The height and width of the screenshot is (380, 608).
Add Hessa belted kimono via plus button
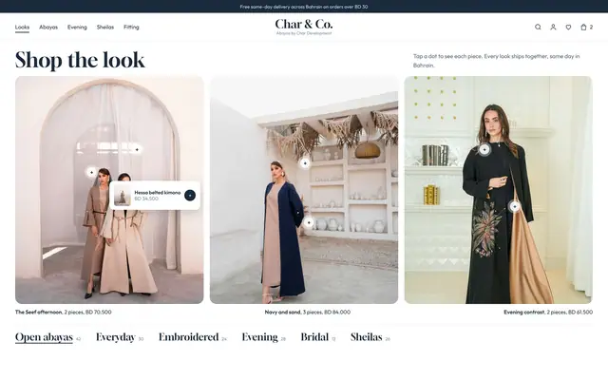pos(190,196)
